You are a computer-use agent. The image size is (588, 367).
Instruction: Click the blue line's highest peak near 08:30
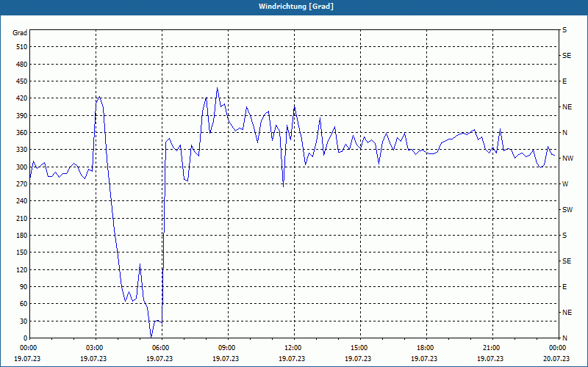(217, 89)
